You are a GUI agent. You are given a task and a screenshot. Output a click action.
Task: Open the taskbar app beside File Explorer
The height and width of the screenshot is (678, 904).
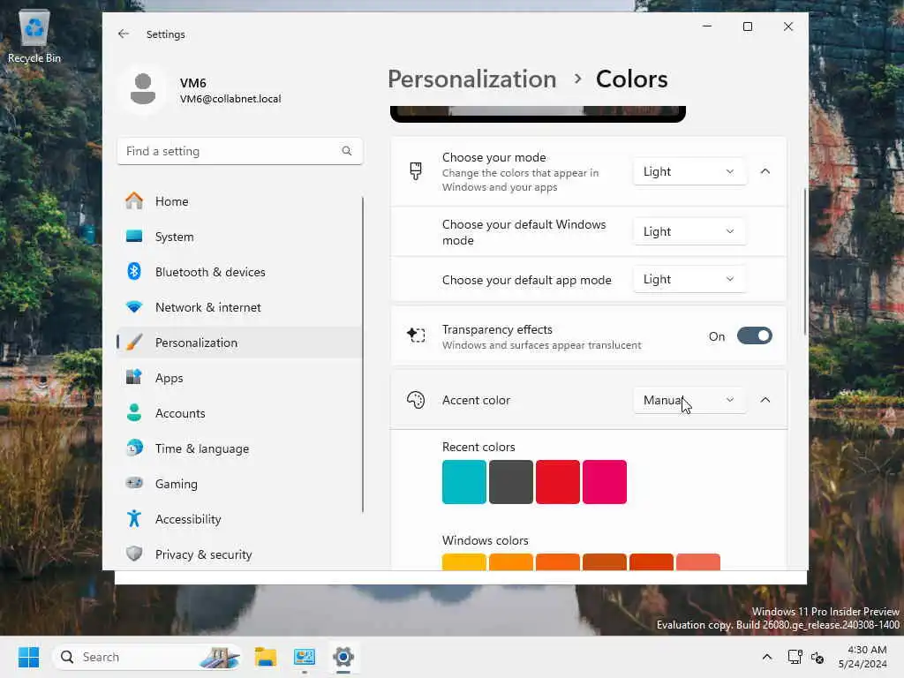(x=305, y=657)
